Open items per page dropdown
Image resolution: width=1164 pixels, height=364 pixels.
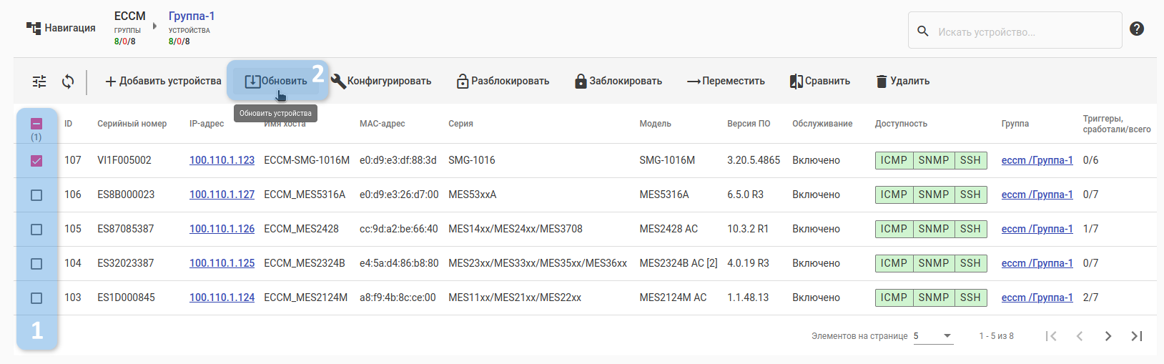(933, 336)
